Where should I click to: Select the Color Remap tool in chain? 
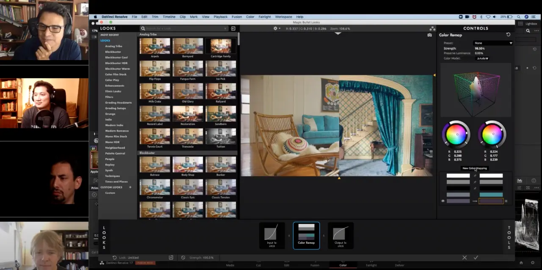(x=306, y=235)
